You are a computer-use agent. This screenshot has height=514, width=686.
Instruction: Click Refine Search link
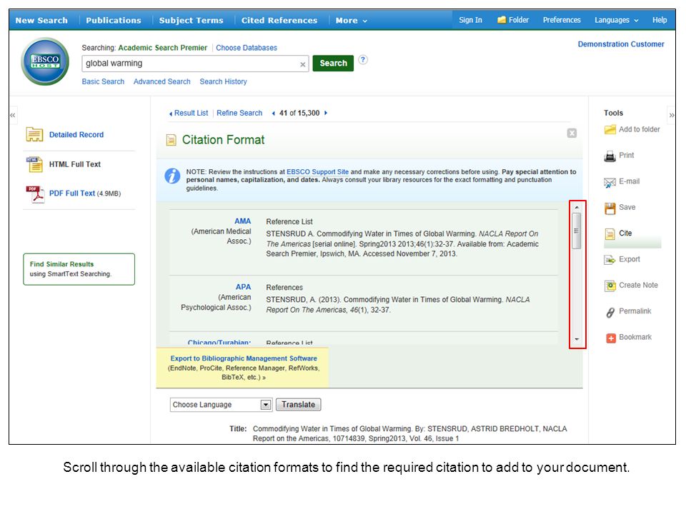[239, 114]
